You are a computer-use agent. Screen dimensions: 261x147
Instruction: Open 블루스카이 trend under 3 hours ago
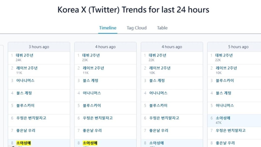[25, 105]
